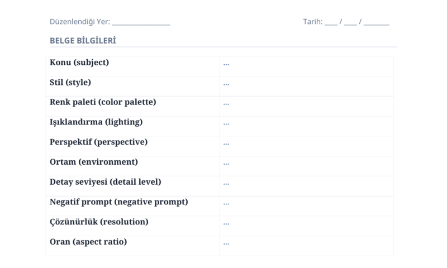Click the Düzenlendiği Yer blank line
Image resolution: width=447 pixels, height=268 pixels.
141,22
